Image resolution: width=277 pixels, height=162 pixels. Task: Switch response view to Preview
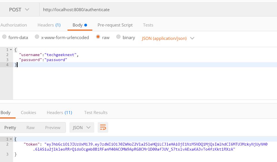coord(53,127)
